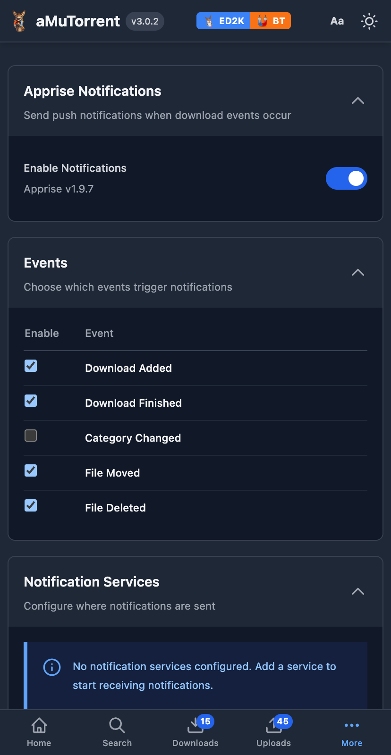
Task: Click the Download Added label
Action: coord(128,368)
